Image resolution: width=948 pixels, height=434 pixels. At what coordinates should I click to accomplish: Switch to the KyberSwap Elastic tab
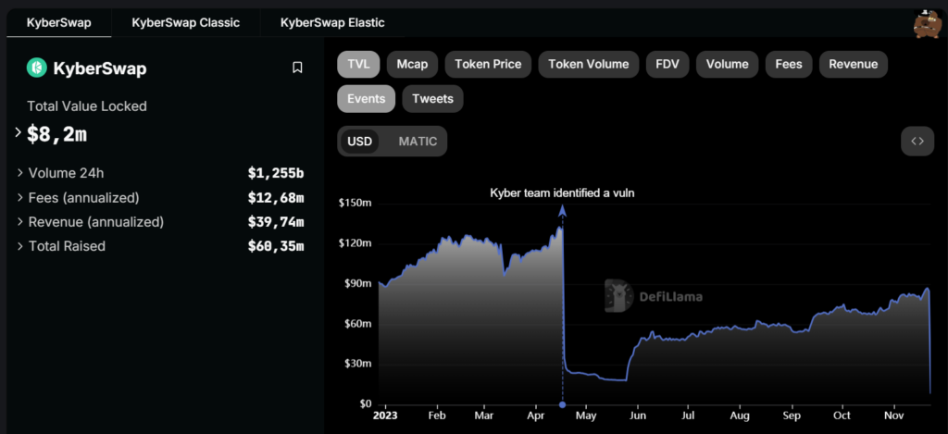(332, 23)
